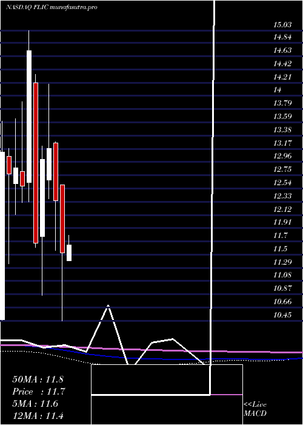Click the 10.87 price axis label
This screenshot has width=303, height=425.
(282, 288)
